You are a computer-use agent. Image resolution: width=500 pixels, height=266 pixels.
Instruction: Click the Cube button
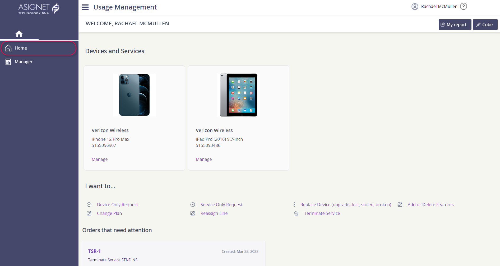click(485, 25)
